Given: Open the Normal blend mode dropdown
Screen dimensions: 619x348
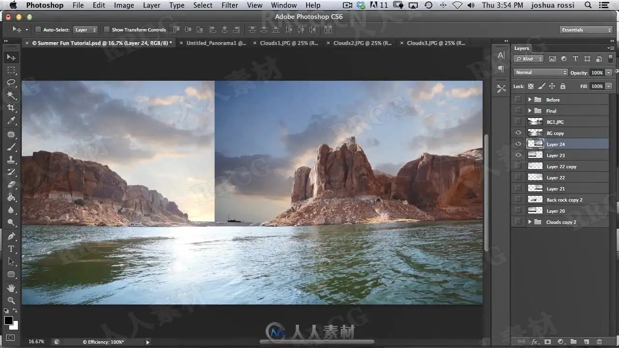Looking at the screenshot, I should (541, 72).
